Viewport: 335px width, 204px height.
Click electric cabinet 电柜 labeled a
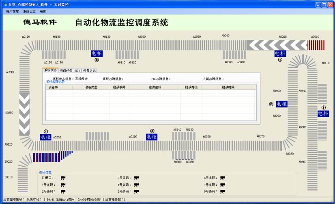[280, 53]
